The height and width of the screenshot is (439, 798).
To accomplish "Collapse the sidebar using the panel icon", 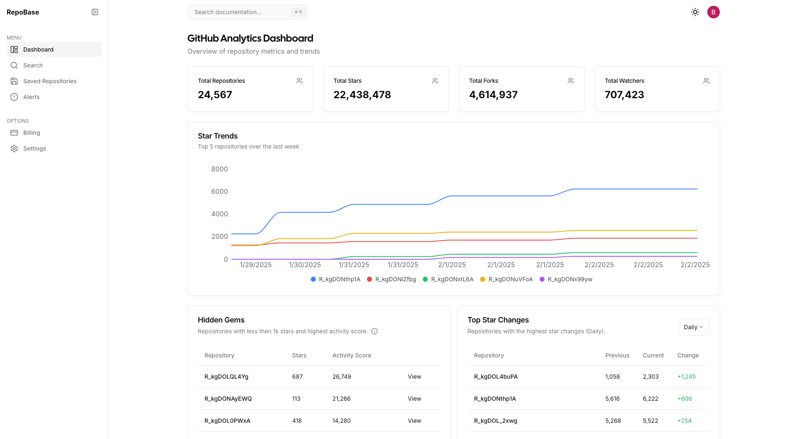I will click(95, 12).
